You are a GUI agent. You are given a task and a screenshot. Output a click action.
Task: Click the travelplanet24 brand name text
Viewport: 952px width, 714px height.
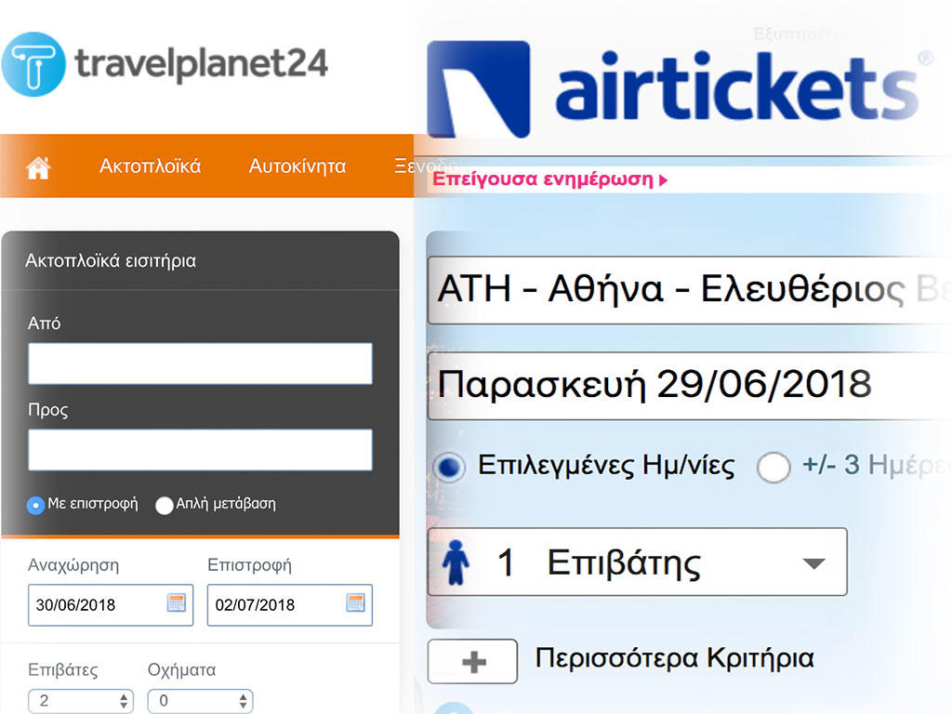[201, 64]
